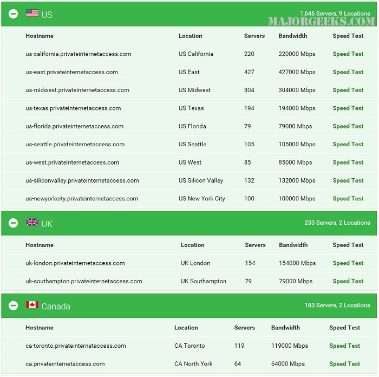
Task: Select hostname us-california.privateinternetaccess.com
Action: [79, 54]
